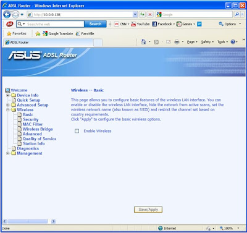Open the MAC Filter page
The image size is (247, 233).
[33, 124]
